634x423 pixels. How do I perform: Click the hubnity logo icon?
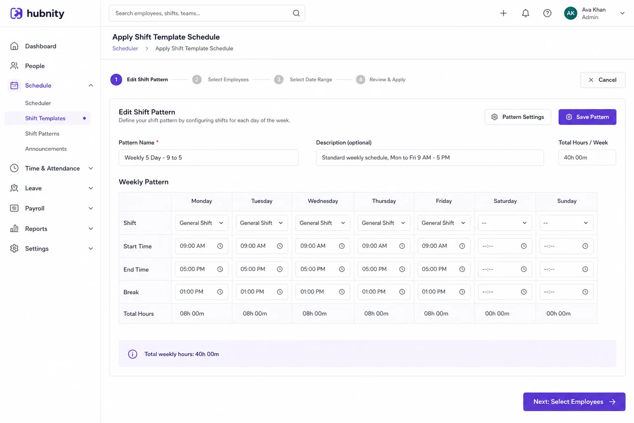pos(16,13)
